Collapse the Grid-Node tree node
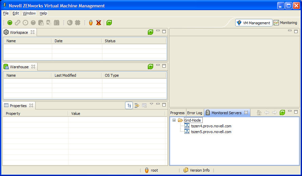Image resolution: width=302 pixels, height=176 pixels. pos(174,120)
